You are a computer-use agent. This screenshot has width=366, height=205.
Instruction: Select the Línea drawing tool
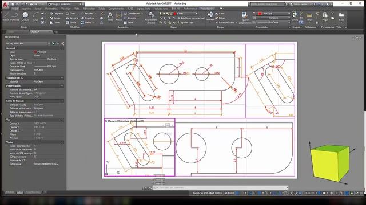(6, 17)
